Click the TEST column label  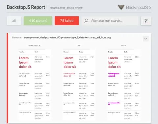[79, 46]
